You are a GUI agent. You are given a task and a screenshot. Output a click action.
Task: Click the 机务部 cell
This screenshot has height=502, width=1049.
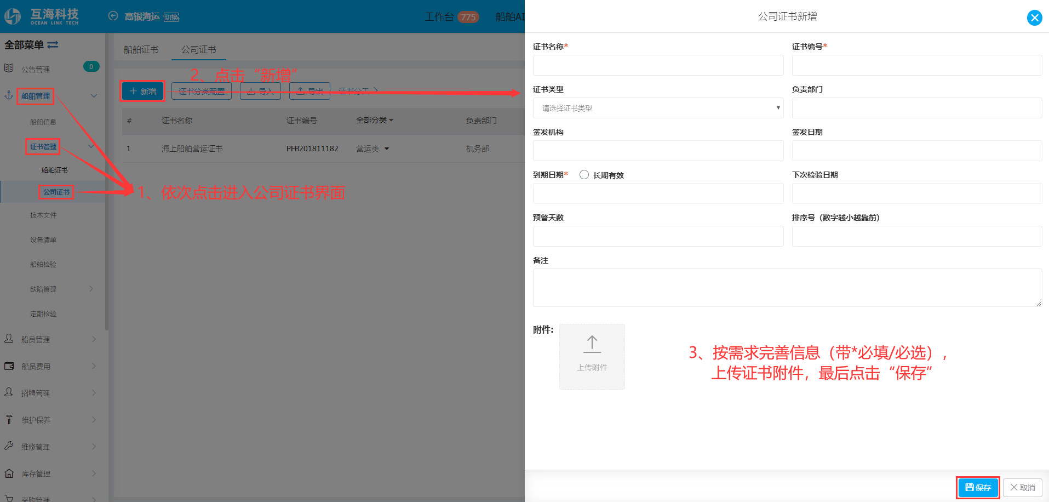[x=478, y=149]
